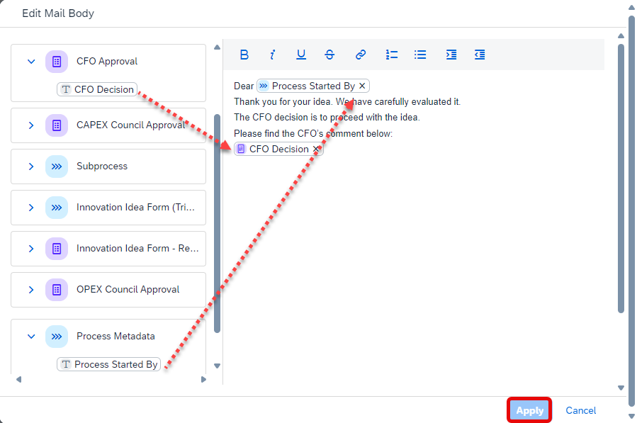
Task: Toggle italic formatting icon
Action: click(x=272, y=55)
